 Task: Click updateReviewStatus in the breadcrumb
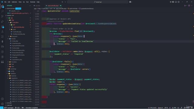(87, 8)
